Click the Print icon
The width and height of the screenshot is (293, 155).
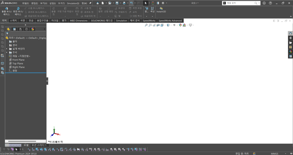(124, 3)
